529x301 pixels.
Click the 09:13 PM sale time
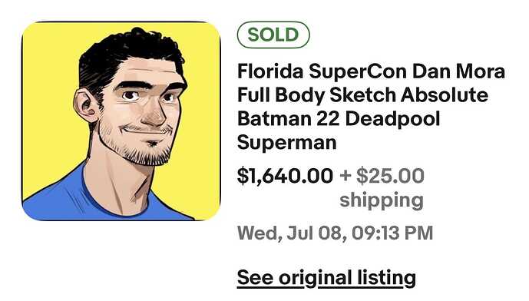click(392, 233)
